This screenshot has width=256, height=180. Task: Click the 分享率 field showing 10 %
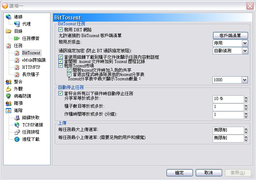click(228, 99)
